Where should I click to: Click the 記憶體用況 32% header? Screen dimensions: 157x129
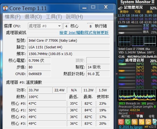140,7
